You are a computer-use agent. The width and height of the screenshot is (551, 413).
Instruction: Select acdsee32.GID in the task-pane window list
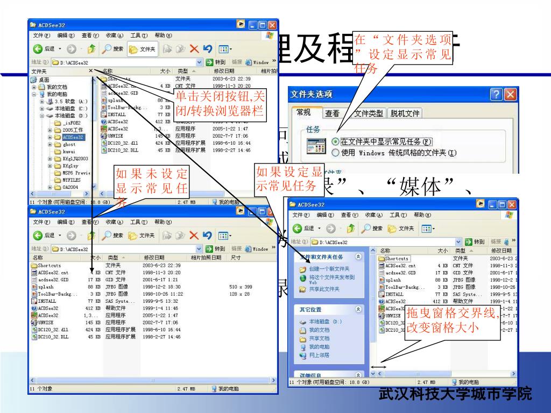coord(400,273)
